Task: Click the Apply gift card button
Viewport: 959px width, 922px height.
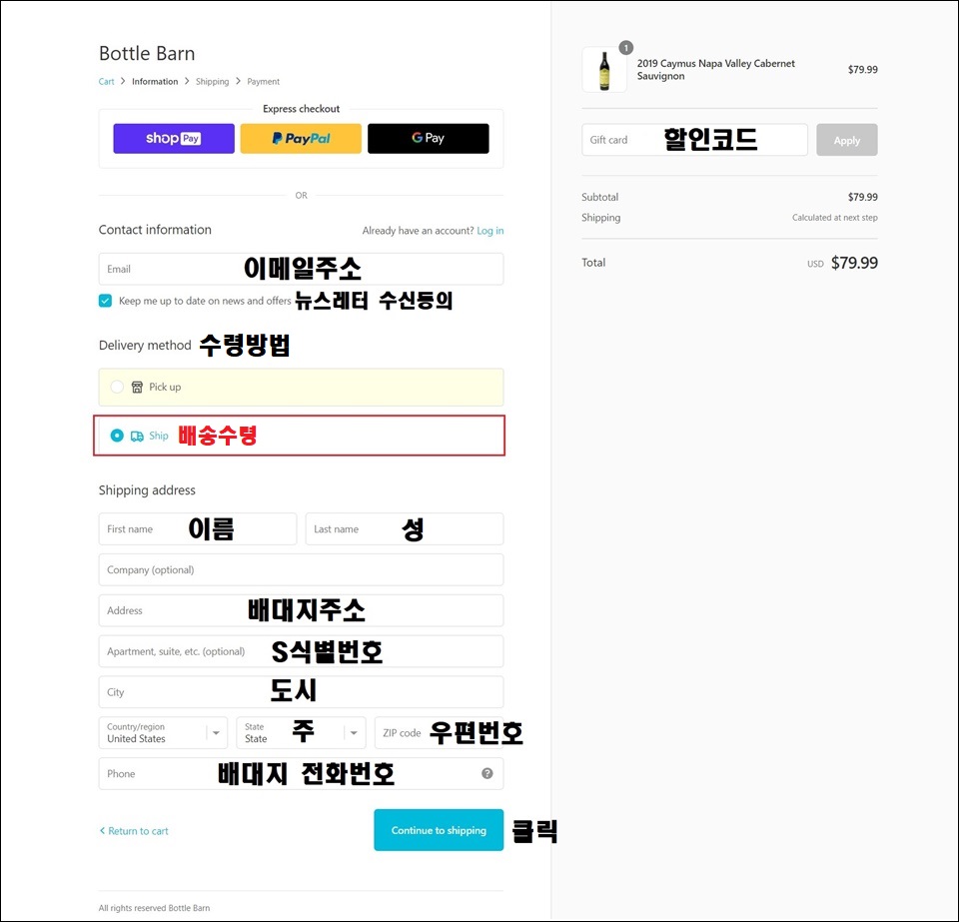Action: (x=846, y=140)
